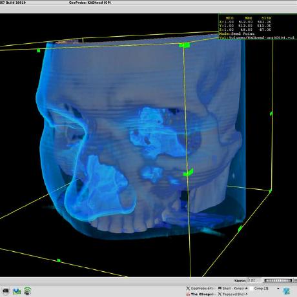Image resolution: width=297 pixels, height=297 pixels.
Task: Click the taskbar scroll-up arrow near tray
Action: 278,288
